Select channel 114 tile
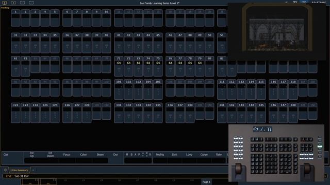Viewport: 330px width, 185px height. [251, 89]
